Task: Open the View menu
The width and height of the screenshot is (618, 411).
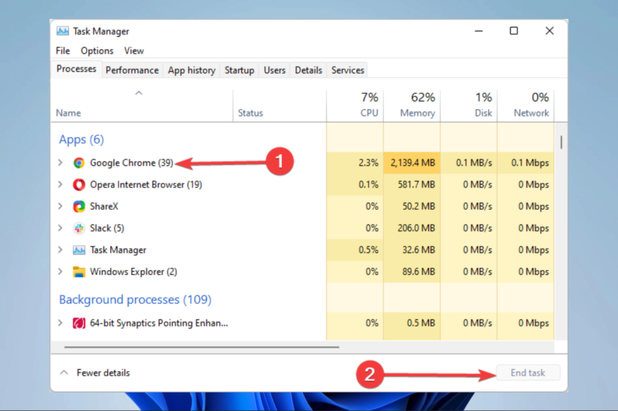Action: coord(134,51)
